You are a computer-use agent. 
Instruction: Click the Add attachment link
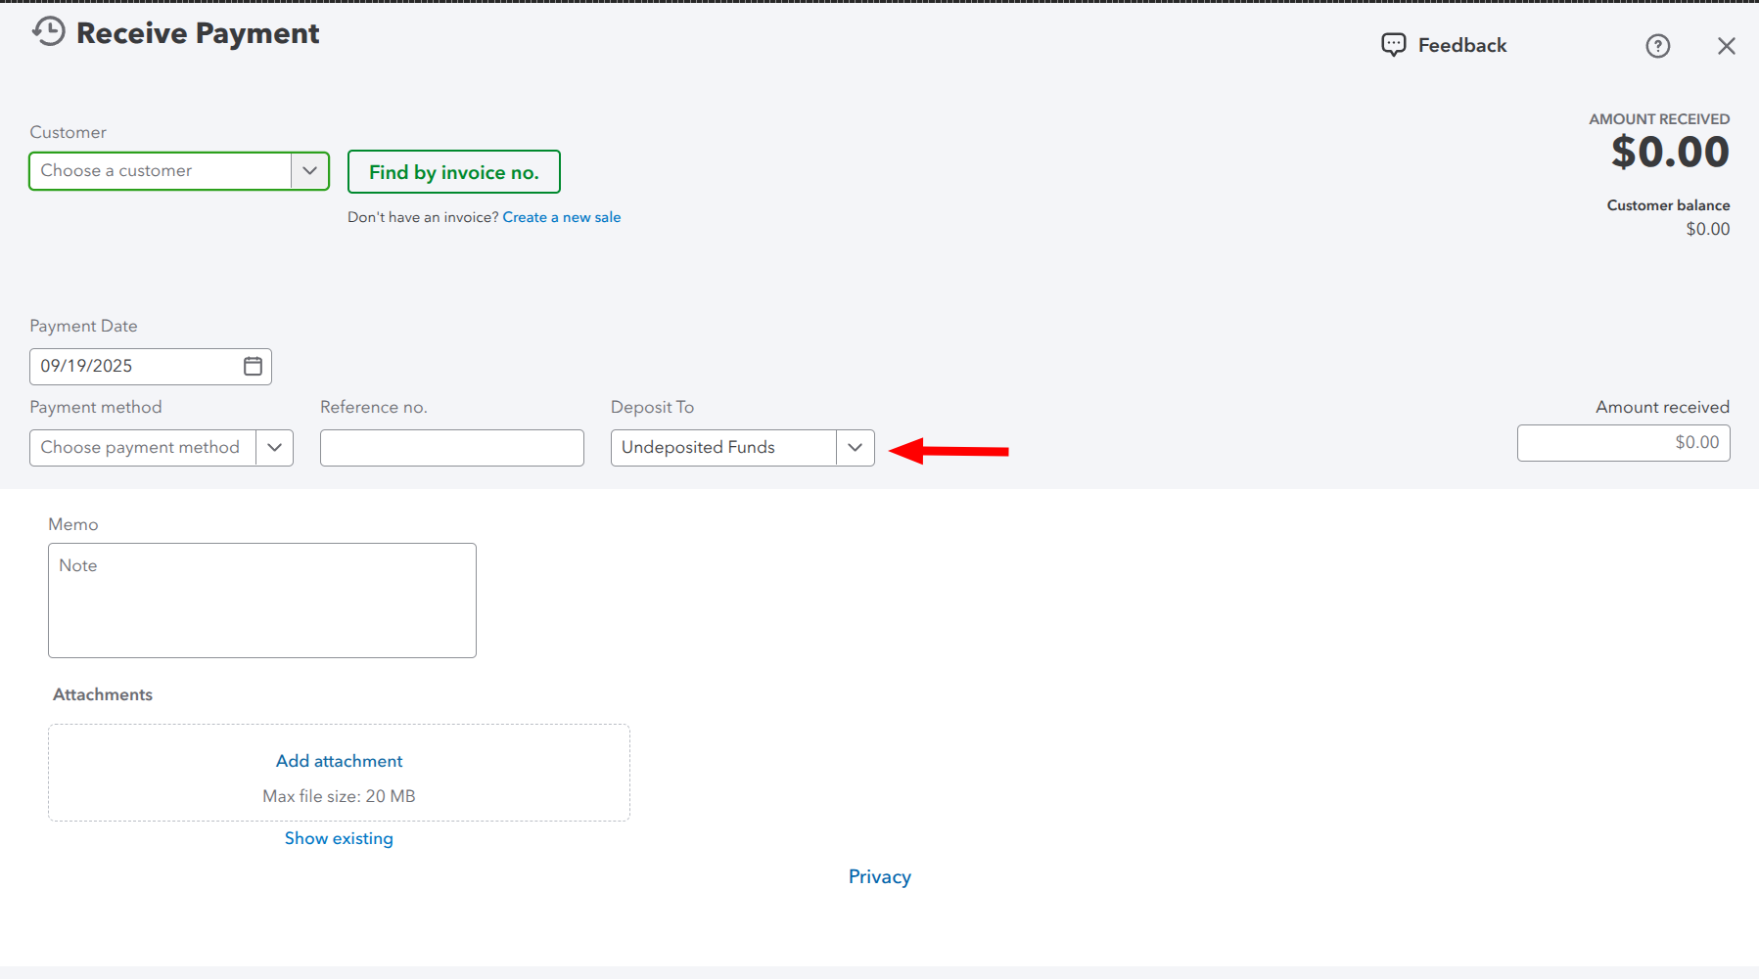click(339, 761)
